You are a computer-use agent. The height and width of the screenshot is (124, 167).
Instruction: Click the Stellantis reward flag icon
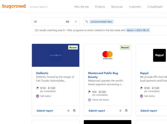(x=38, y=88)
